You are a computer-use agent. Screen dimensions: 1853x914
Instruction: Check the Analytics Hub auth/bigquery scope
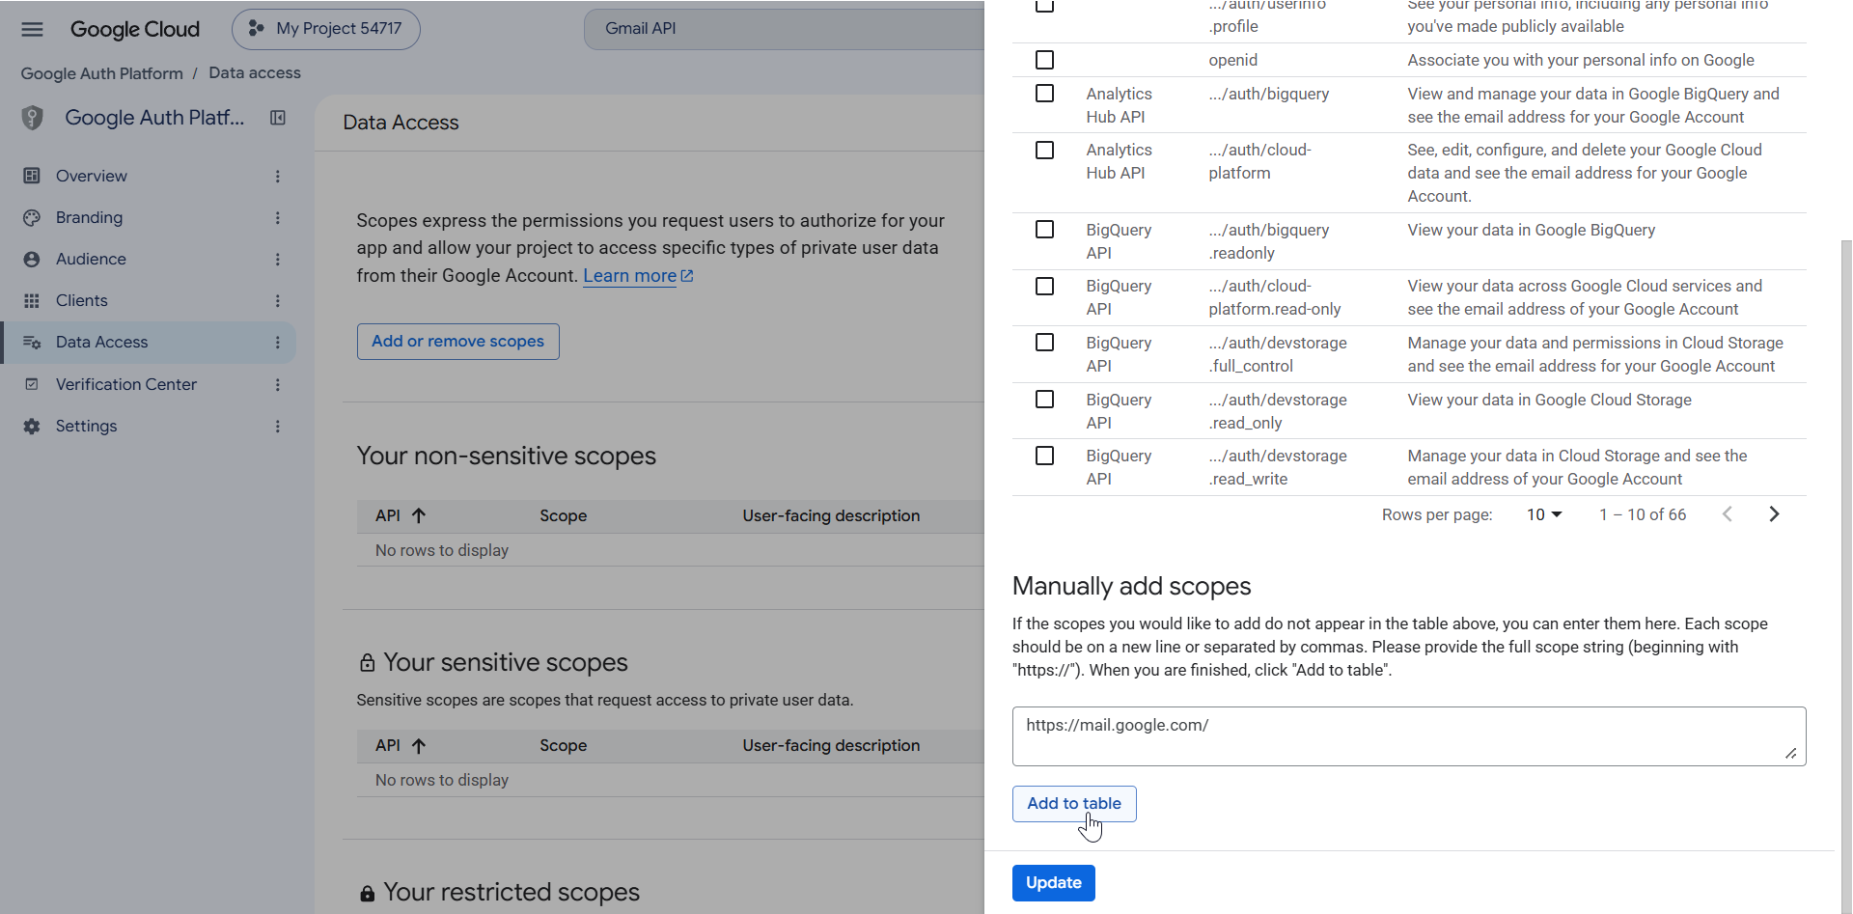coord(1044,94)
